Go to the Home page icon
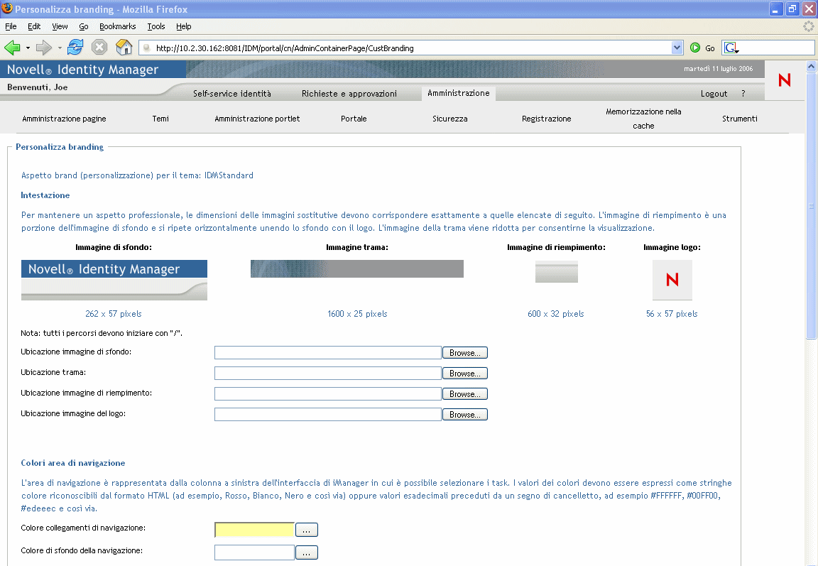 [x=124, y=48]
